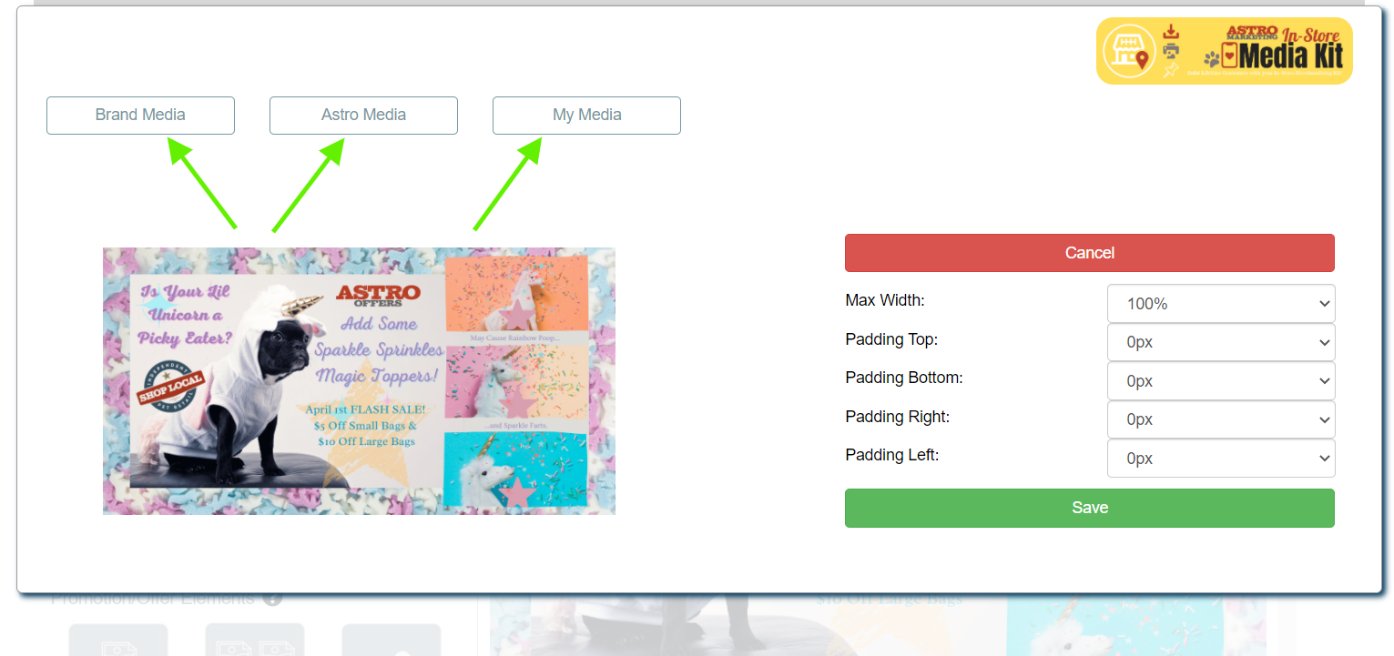
Task: Click the storefront location icon in banner
Action: click(x=1129, y=50)
